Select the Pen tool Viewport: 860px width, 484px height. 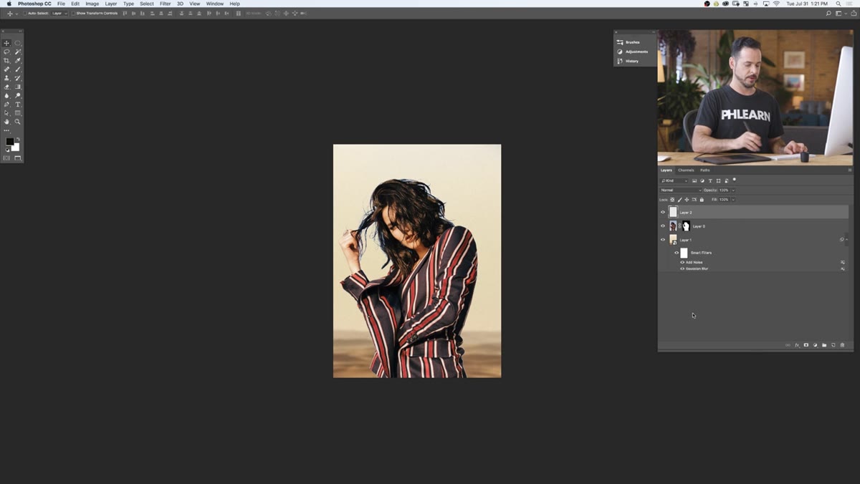[x=6, y=105]
